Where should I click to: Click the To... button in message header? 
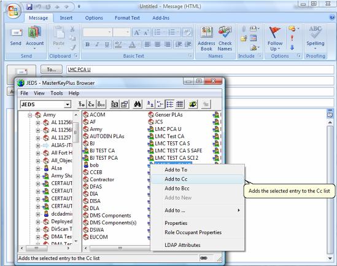[52, 69]
